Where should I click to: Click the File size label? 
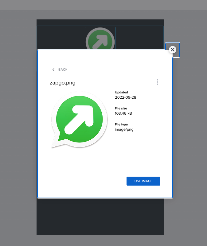pos(121,109)
